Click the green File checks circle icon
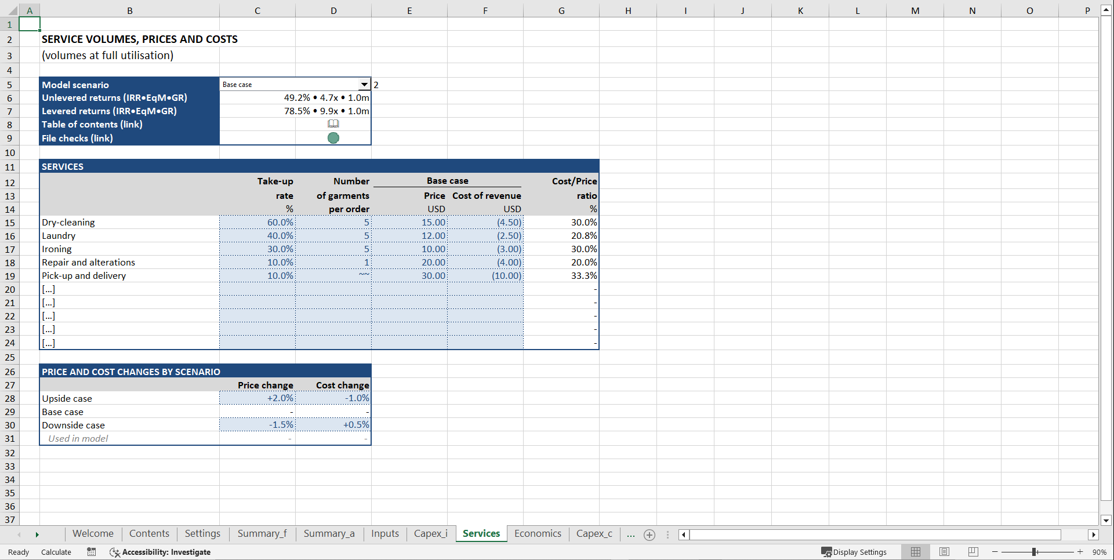The height and width of the screenshot is (560, 1114). click(x=333, y=138)
